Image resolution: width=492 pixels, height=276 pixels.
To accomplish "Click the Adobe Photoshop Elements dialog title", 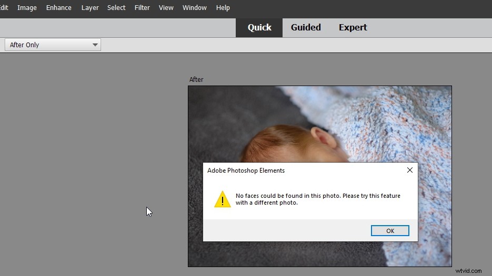I will [246, 171].
